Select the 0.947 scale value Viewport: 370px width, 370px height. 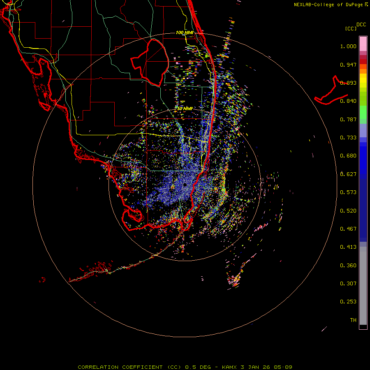[x=348, y=65]
